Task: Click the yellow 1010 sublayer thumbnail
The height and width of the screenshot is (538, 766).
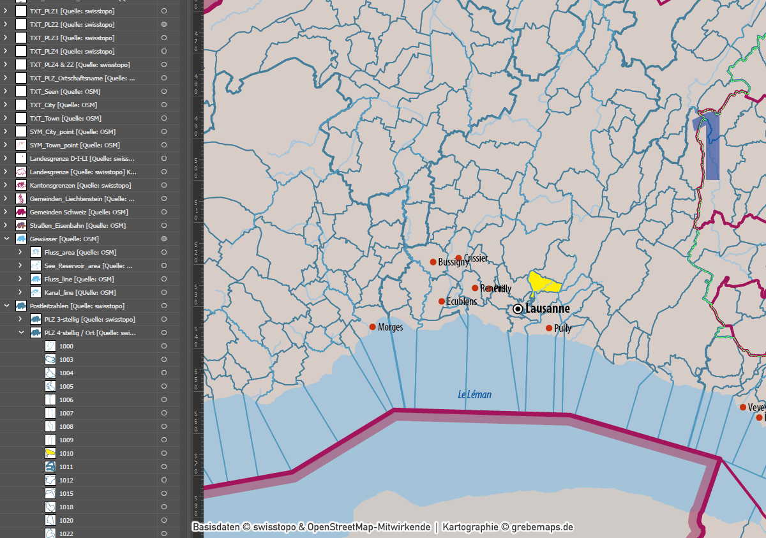Action: 50,453
